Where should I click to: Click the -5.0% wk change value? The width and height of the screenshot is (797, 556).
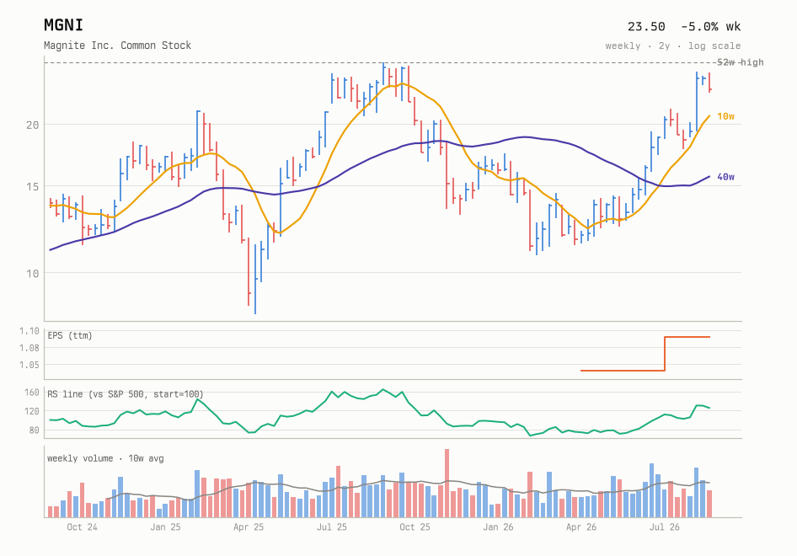tap(710, 26)
